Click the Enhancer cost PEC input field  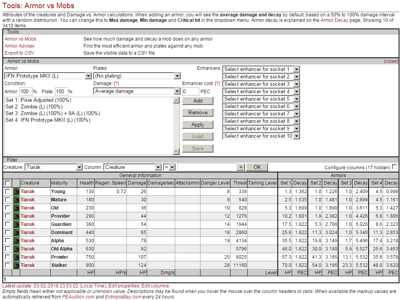[190, 92]
